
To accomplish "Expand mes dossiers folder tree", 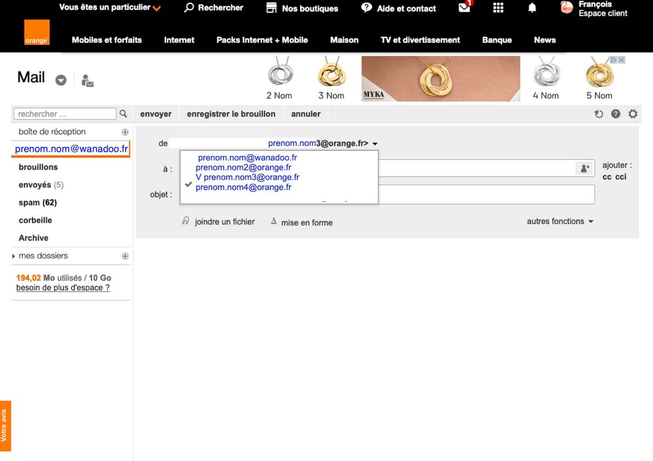I will 14,256.
